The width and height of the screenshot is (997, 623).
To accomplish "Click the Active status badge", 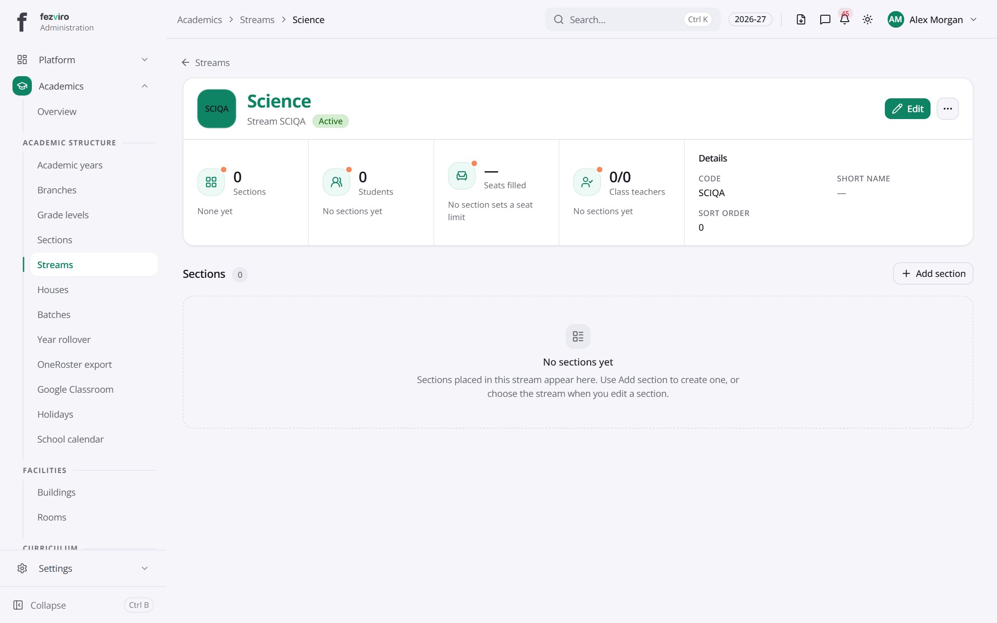I will 330,121.
